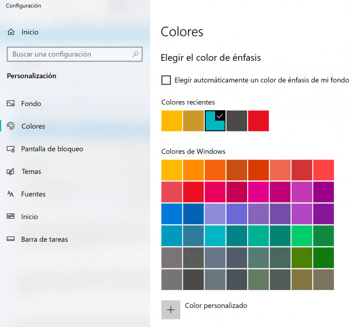This screenshot has width=353, height=327.
Task: Click the start tiles icon in sidebar
Action: click(10, 216)
